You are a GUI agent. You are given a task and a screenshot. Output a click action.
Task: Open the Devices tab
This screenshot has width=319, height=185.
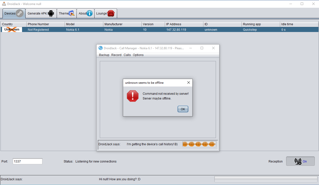coord(14,13)
